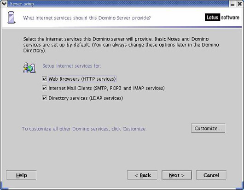Toggle the Internet Mail Clients checkbox

click(45, 88)
